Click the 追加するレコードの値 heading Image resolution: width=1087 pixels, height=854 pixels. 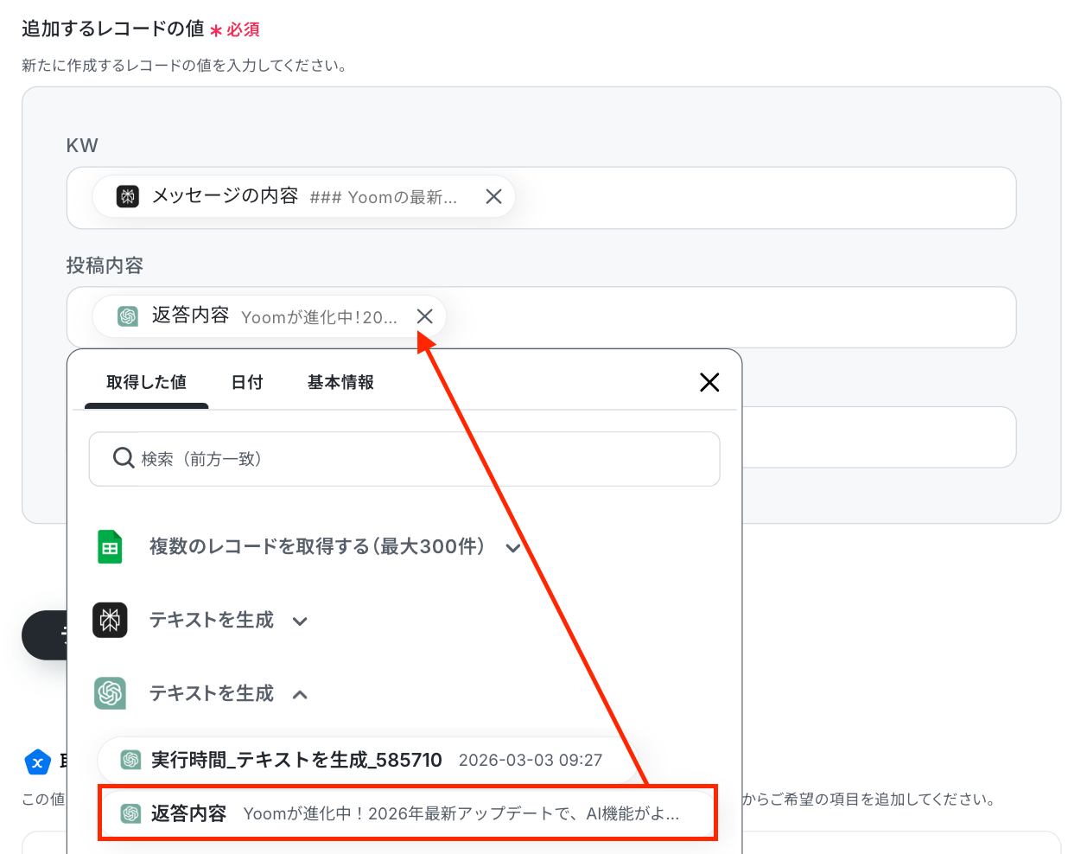(x=113, y=29)
